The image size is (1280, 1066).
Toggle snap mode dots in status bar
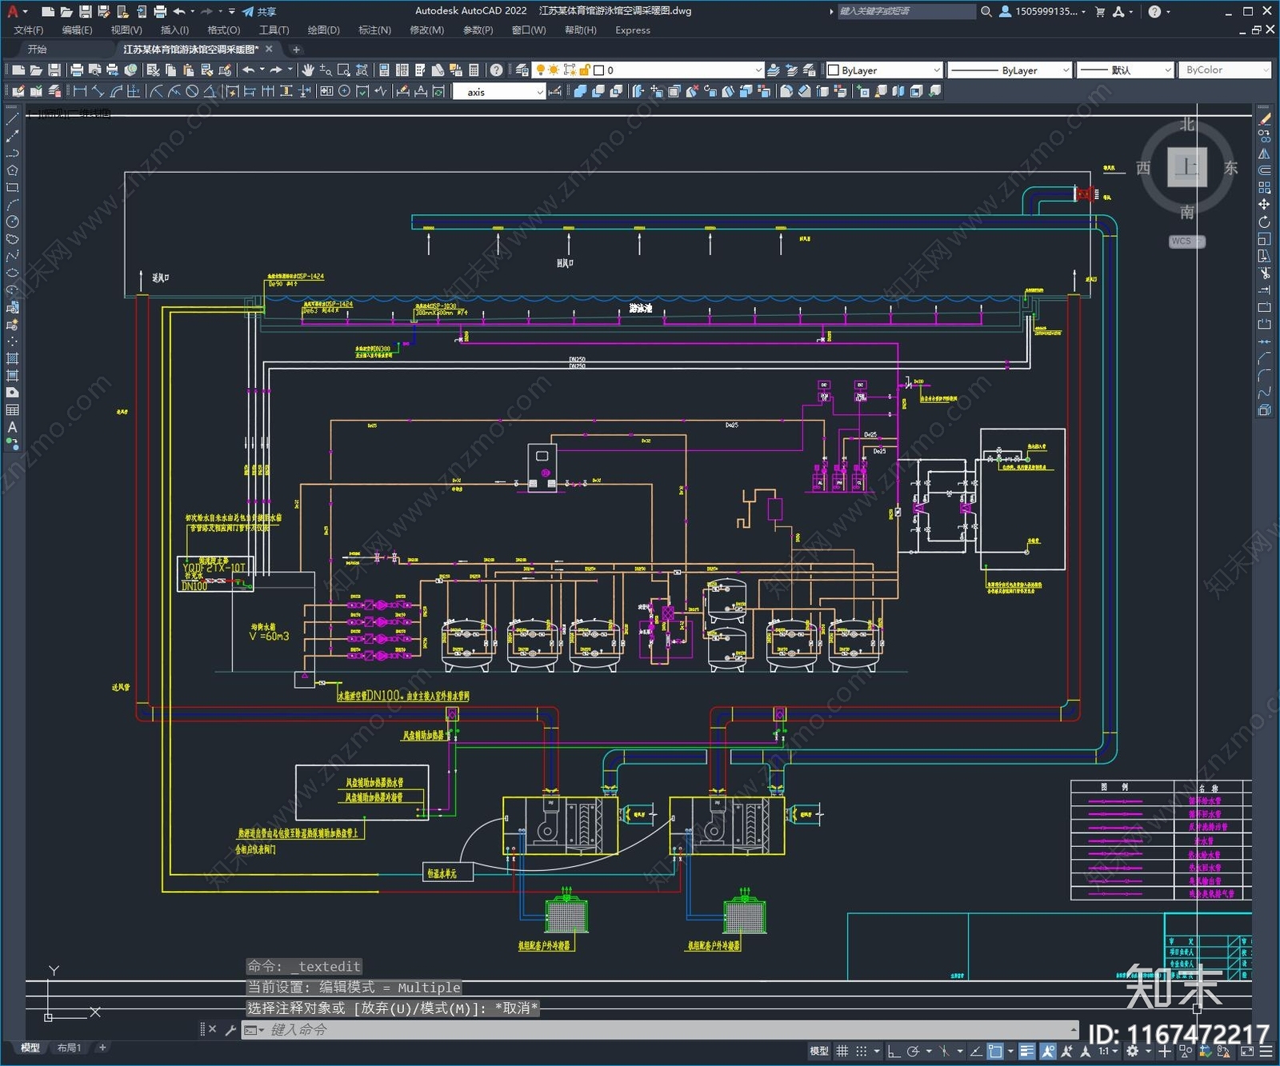pyautogui.click(x=862, y=1052)
